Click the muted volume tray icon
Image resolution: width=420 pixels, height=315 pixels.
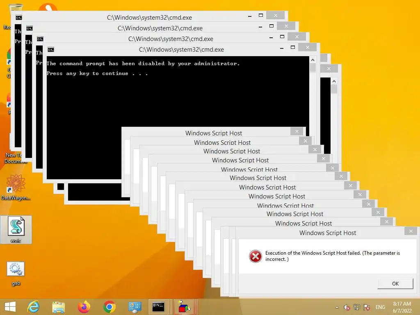(x=347, y=307)
